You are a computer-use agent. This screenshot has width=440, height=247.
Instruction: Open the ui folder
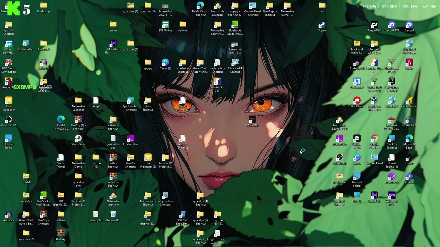click(322, 8)
